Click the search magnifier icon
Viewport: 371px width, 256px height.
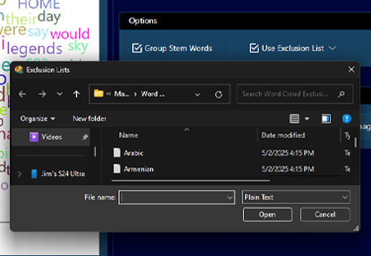tap(341, 94)
